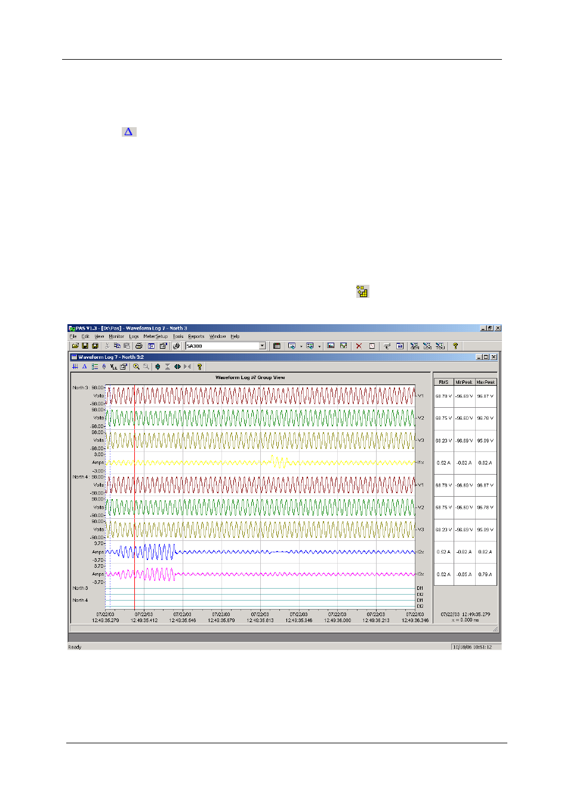This screenshot has height=806, width=570.
Task: Click the waveform marker lines icon
Action: 75,367
